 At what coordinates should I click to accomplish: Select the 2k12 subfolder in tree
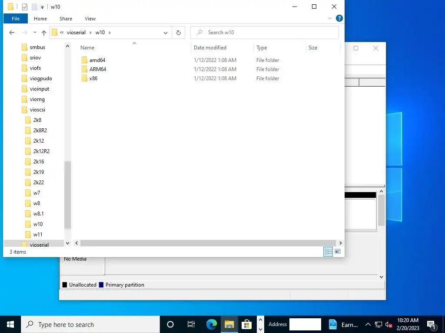pos(39,141)
